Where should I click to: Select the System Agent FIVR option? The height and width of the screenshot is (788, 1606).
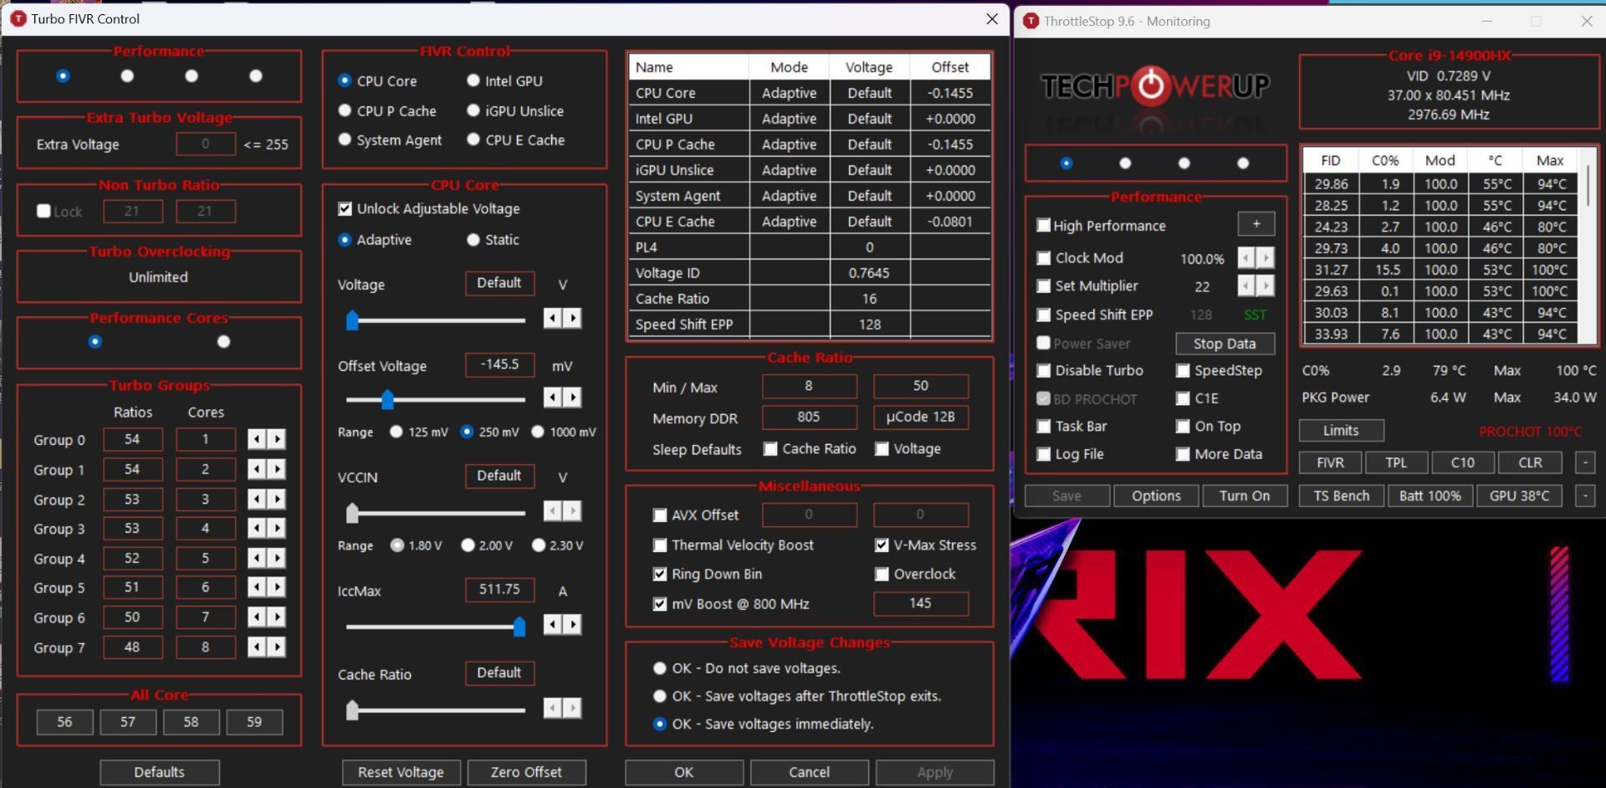[x=344, y=140]
